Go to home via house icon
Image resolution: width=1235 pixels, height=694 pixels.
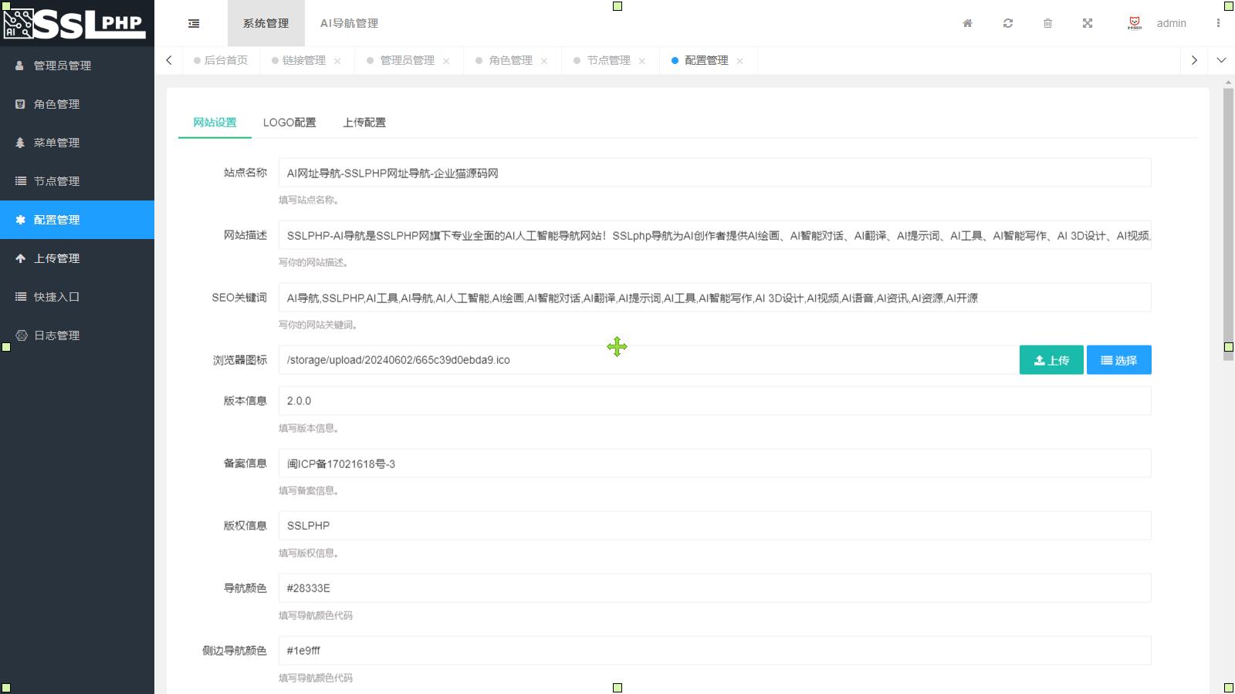[x=967, y=23]
